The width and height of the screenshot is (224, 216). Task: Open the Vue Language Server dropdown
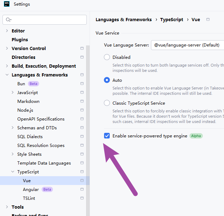(x=187, y=45)
